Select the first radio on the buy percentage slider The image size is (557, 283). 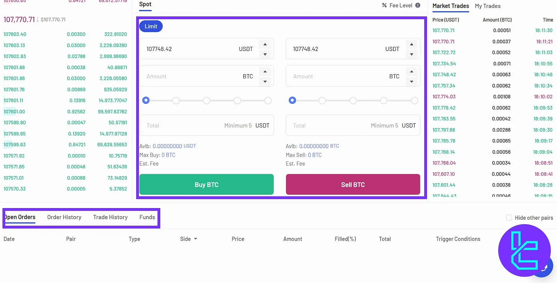point(146,100)
